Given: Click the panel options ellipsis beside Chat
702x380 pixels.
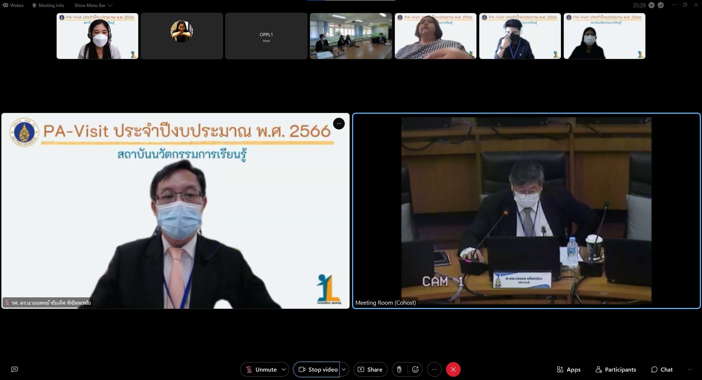Looking at the screenshot, I should [x=689, y=369].
